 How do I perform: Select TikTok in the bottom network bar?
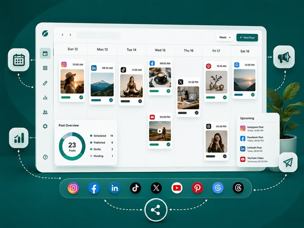(x=135, y=188)
